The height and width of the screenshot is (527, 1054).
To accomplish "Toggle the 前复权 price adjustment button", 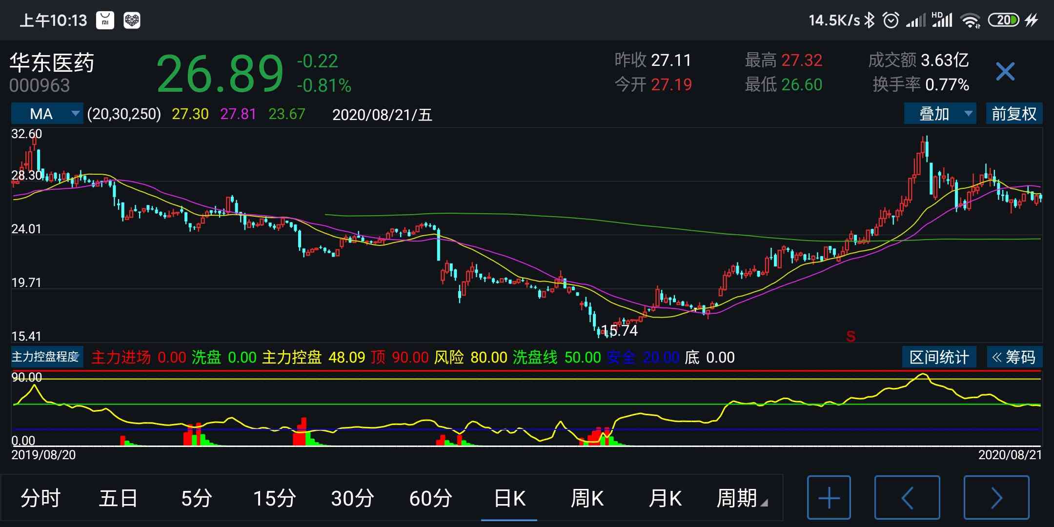I will (1013, 114).
